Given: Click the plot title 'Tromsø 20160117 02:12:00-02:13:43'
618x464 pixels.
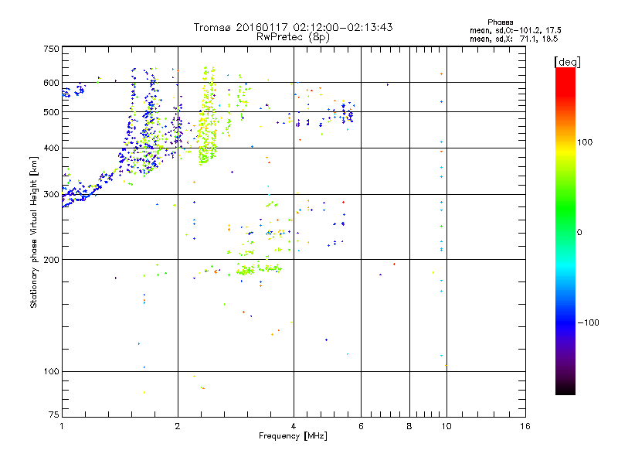Looking at the screenshot, I should click(x=293, y=27).
